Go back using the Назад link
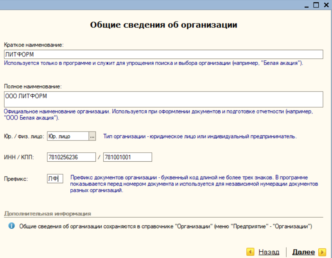332x258 pixels. pos(269,252)
